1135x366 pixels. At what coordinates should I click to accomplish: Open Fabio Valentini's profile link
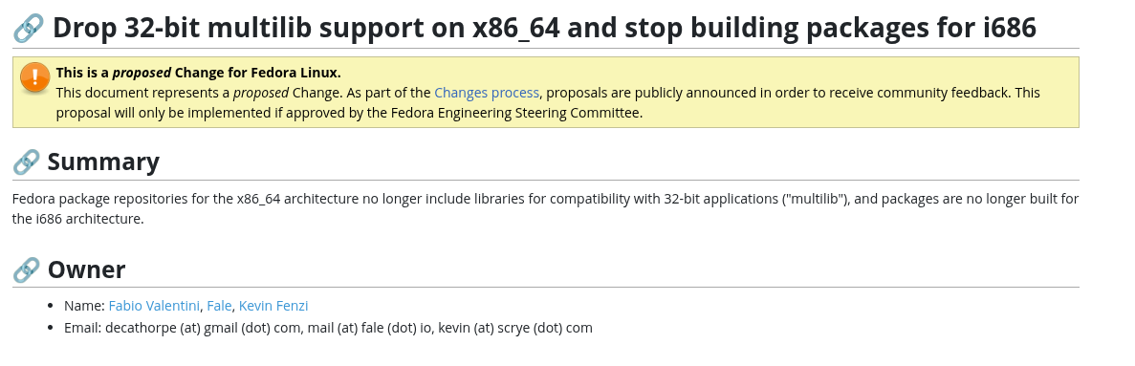[154, 306]
